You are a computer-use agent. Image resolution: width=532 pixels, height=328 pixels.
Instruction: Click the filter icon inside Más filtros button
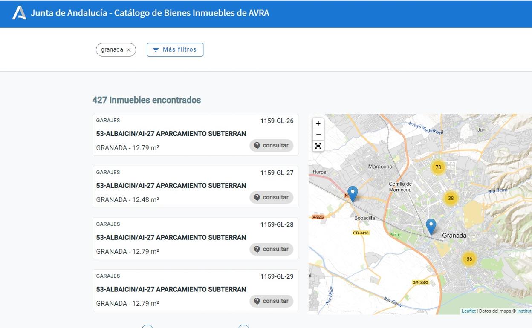coord(156,49)
